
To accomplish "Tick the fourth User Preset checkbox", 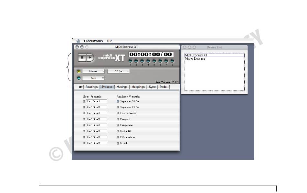I will [84, 119].
